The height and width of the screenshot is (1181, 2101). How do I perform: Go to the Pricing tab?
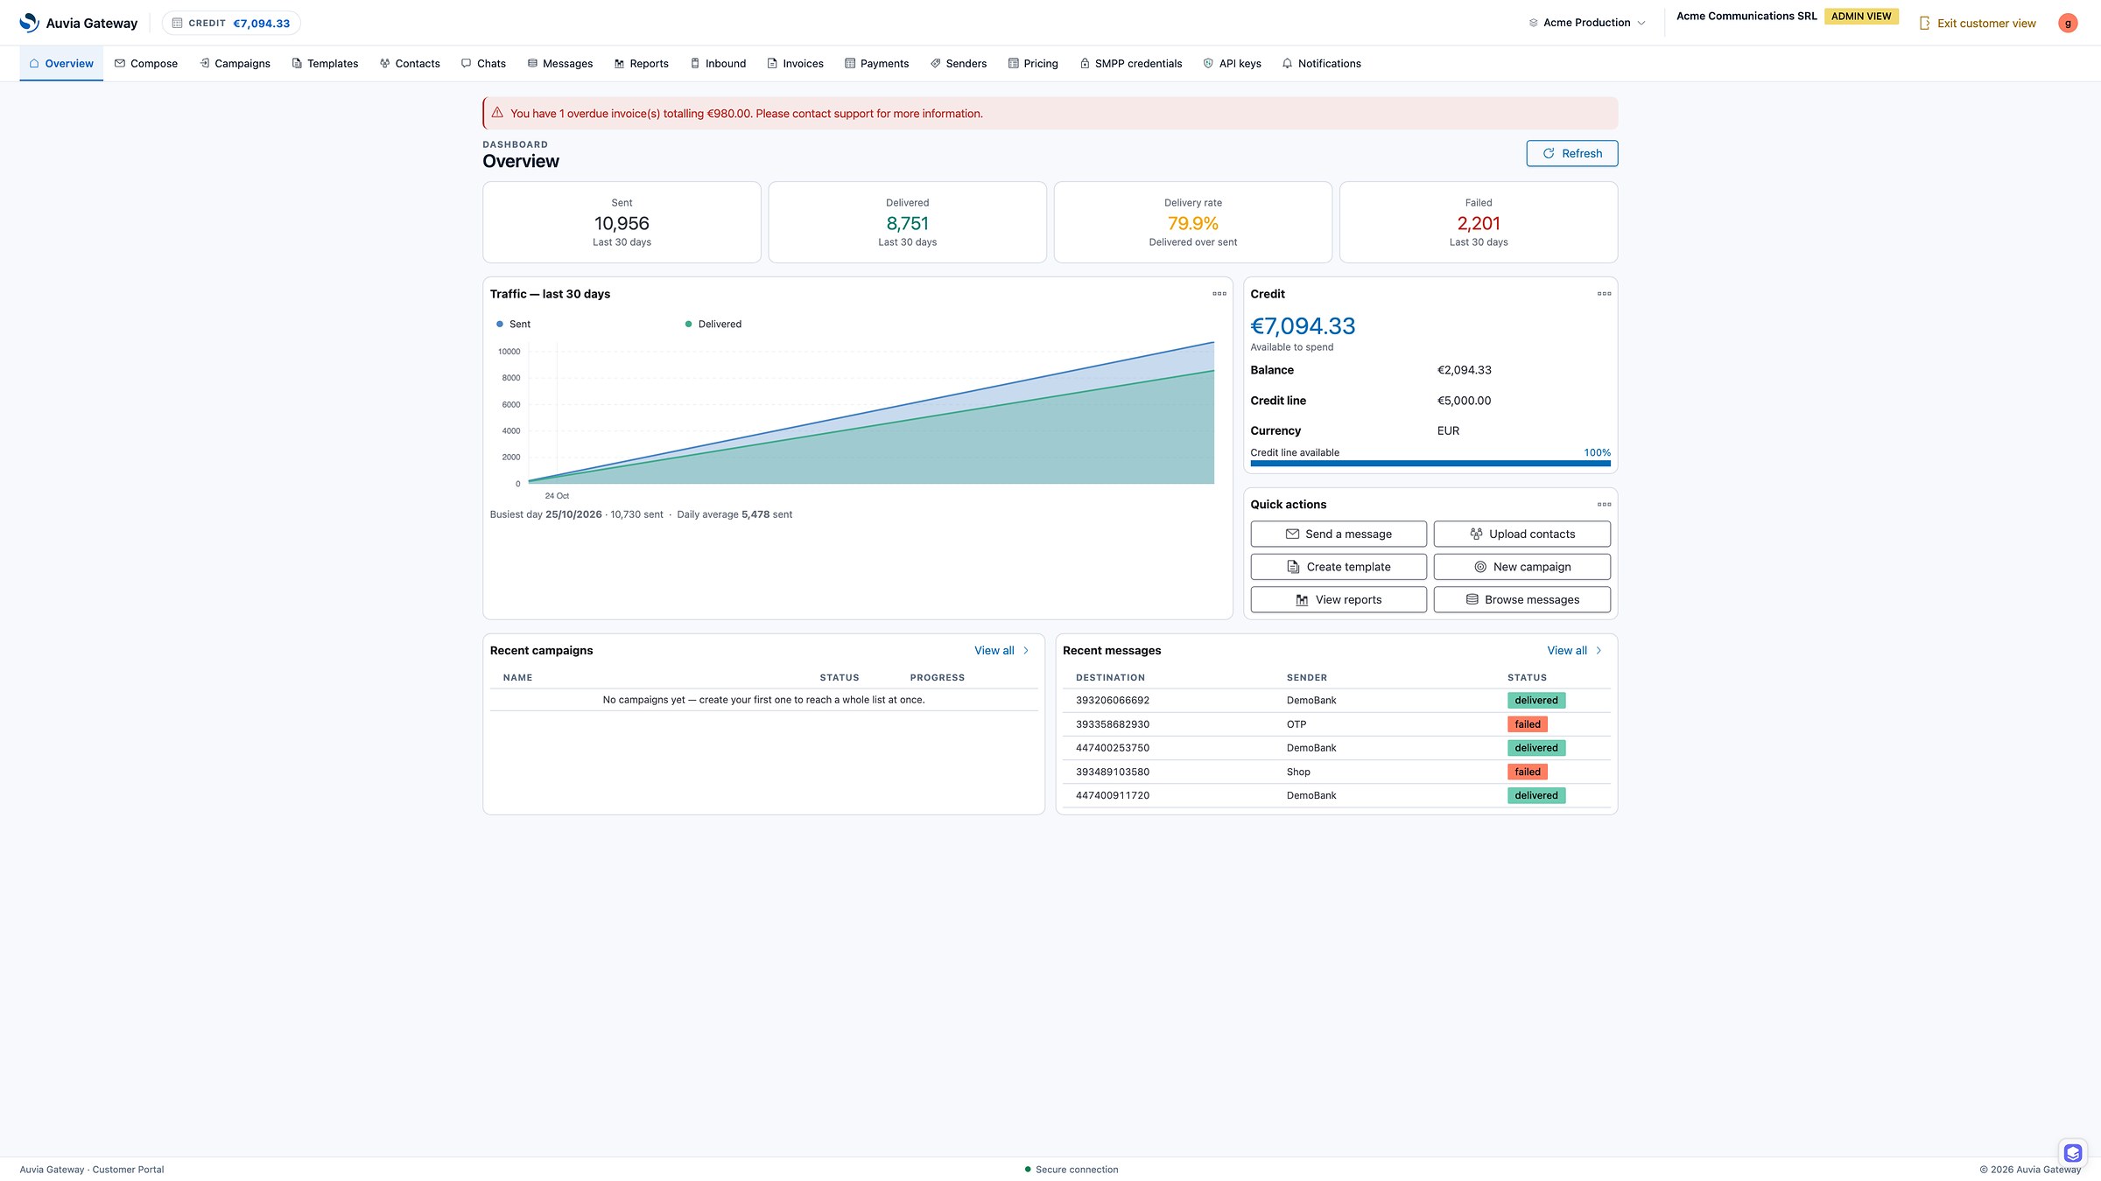point(1033,63)
